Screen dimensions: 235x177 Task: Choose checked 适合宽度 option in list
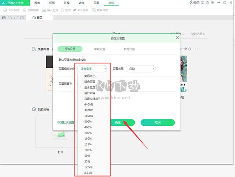pyautogui.click(x=90, y=87)
